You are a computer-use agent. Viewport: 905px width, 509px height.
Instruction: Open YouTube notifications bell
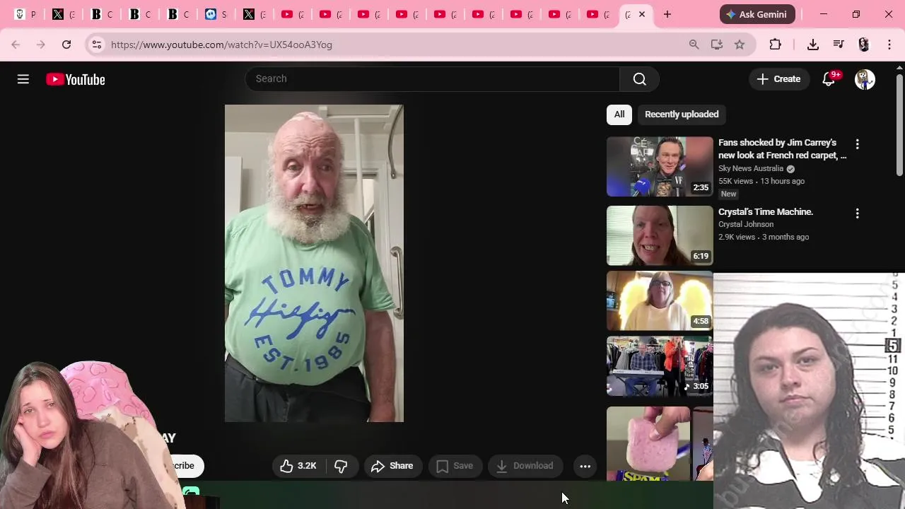(x=829, y=79)
